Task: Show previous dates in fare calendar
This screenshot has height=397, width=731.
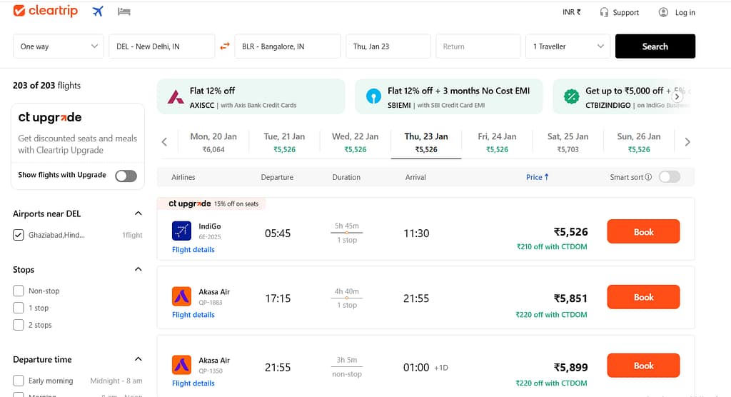Action: [x=164, y=142]
